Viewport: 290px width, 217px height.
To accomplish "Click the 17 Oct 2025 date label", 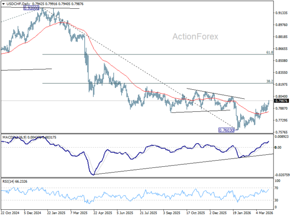I will pos(196,213).
